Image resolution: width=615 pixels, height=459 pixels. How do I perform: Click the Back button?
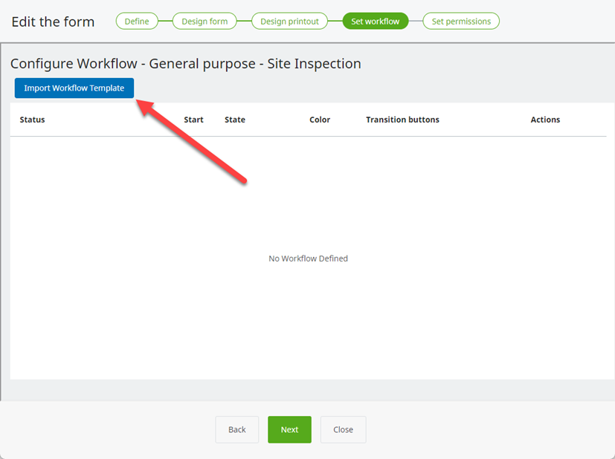(x=237, y=429)
